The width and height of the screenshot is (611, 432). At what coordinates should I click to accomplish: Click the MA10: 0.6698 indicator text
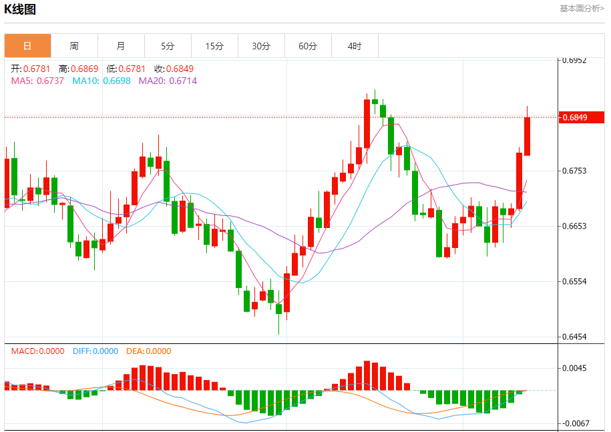coord(101,81)
